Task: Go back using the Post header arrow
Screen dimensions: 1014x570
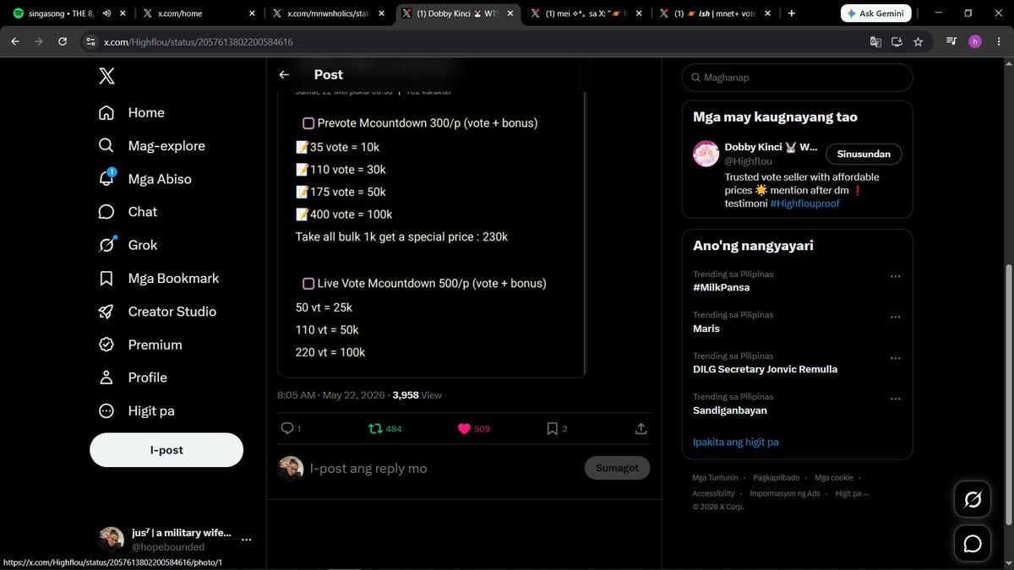Action: click(x=284, y=74)
